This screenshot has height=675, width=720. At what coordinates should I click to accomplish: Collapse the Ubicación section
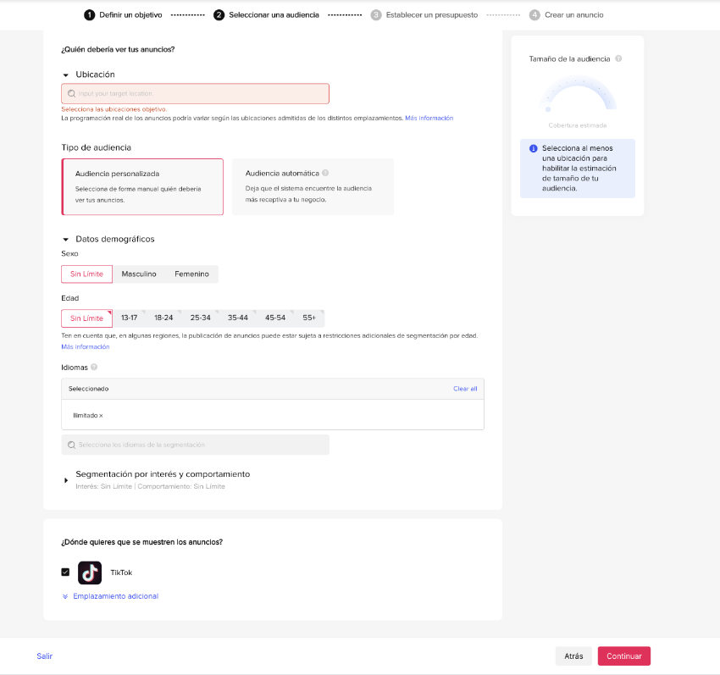pyautogui.click(x=66, y=75)
